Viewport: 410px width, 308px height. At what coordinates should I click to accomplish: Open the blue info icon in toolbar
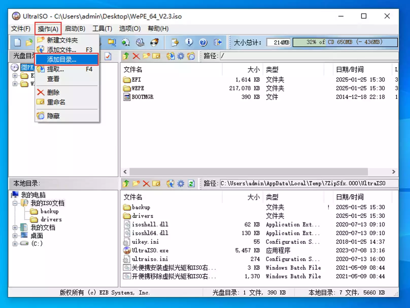(189, 42)
